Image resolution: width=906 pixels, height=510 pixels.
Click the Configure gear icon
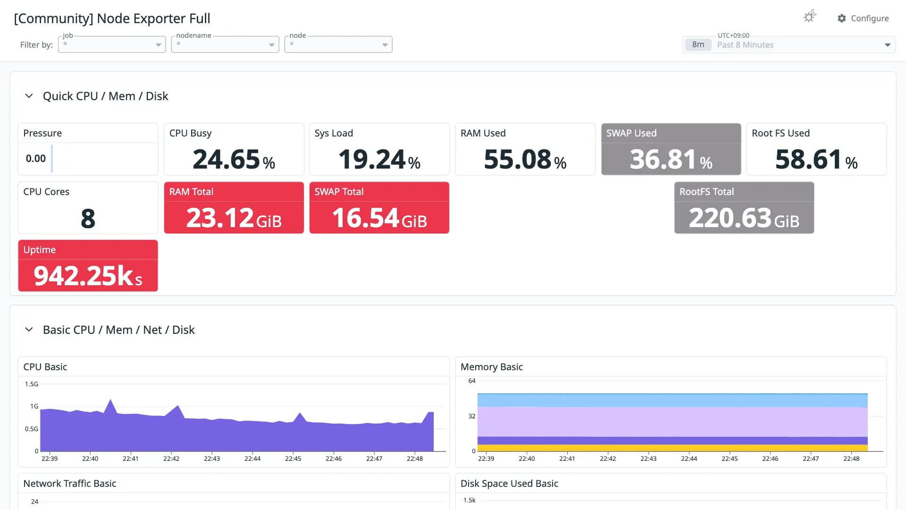[842, 18]
